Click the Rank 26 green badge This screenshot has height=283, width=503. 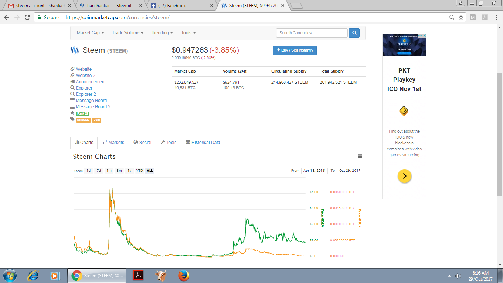tap(83, 114)
